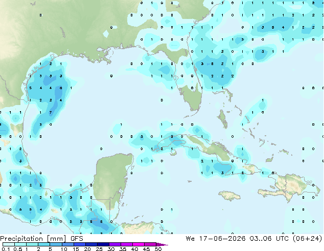The height and width of the screenshot is (251, 324).
Task: Click the 15–20 mm legend swatch
Action: click(x=79, y=244)
